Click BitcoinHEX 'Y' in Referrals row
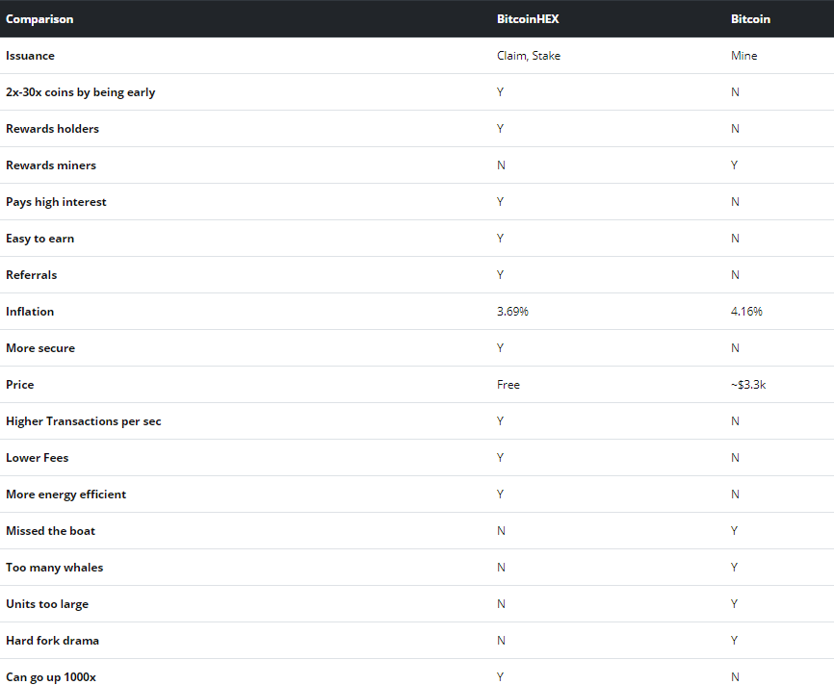Image resolution: width=834 pixels, height=685 pixels. point(500,275)
